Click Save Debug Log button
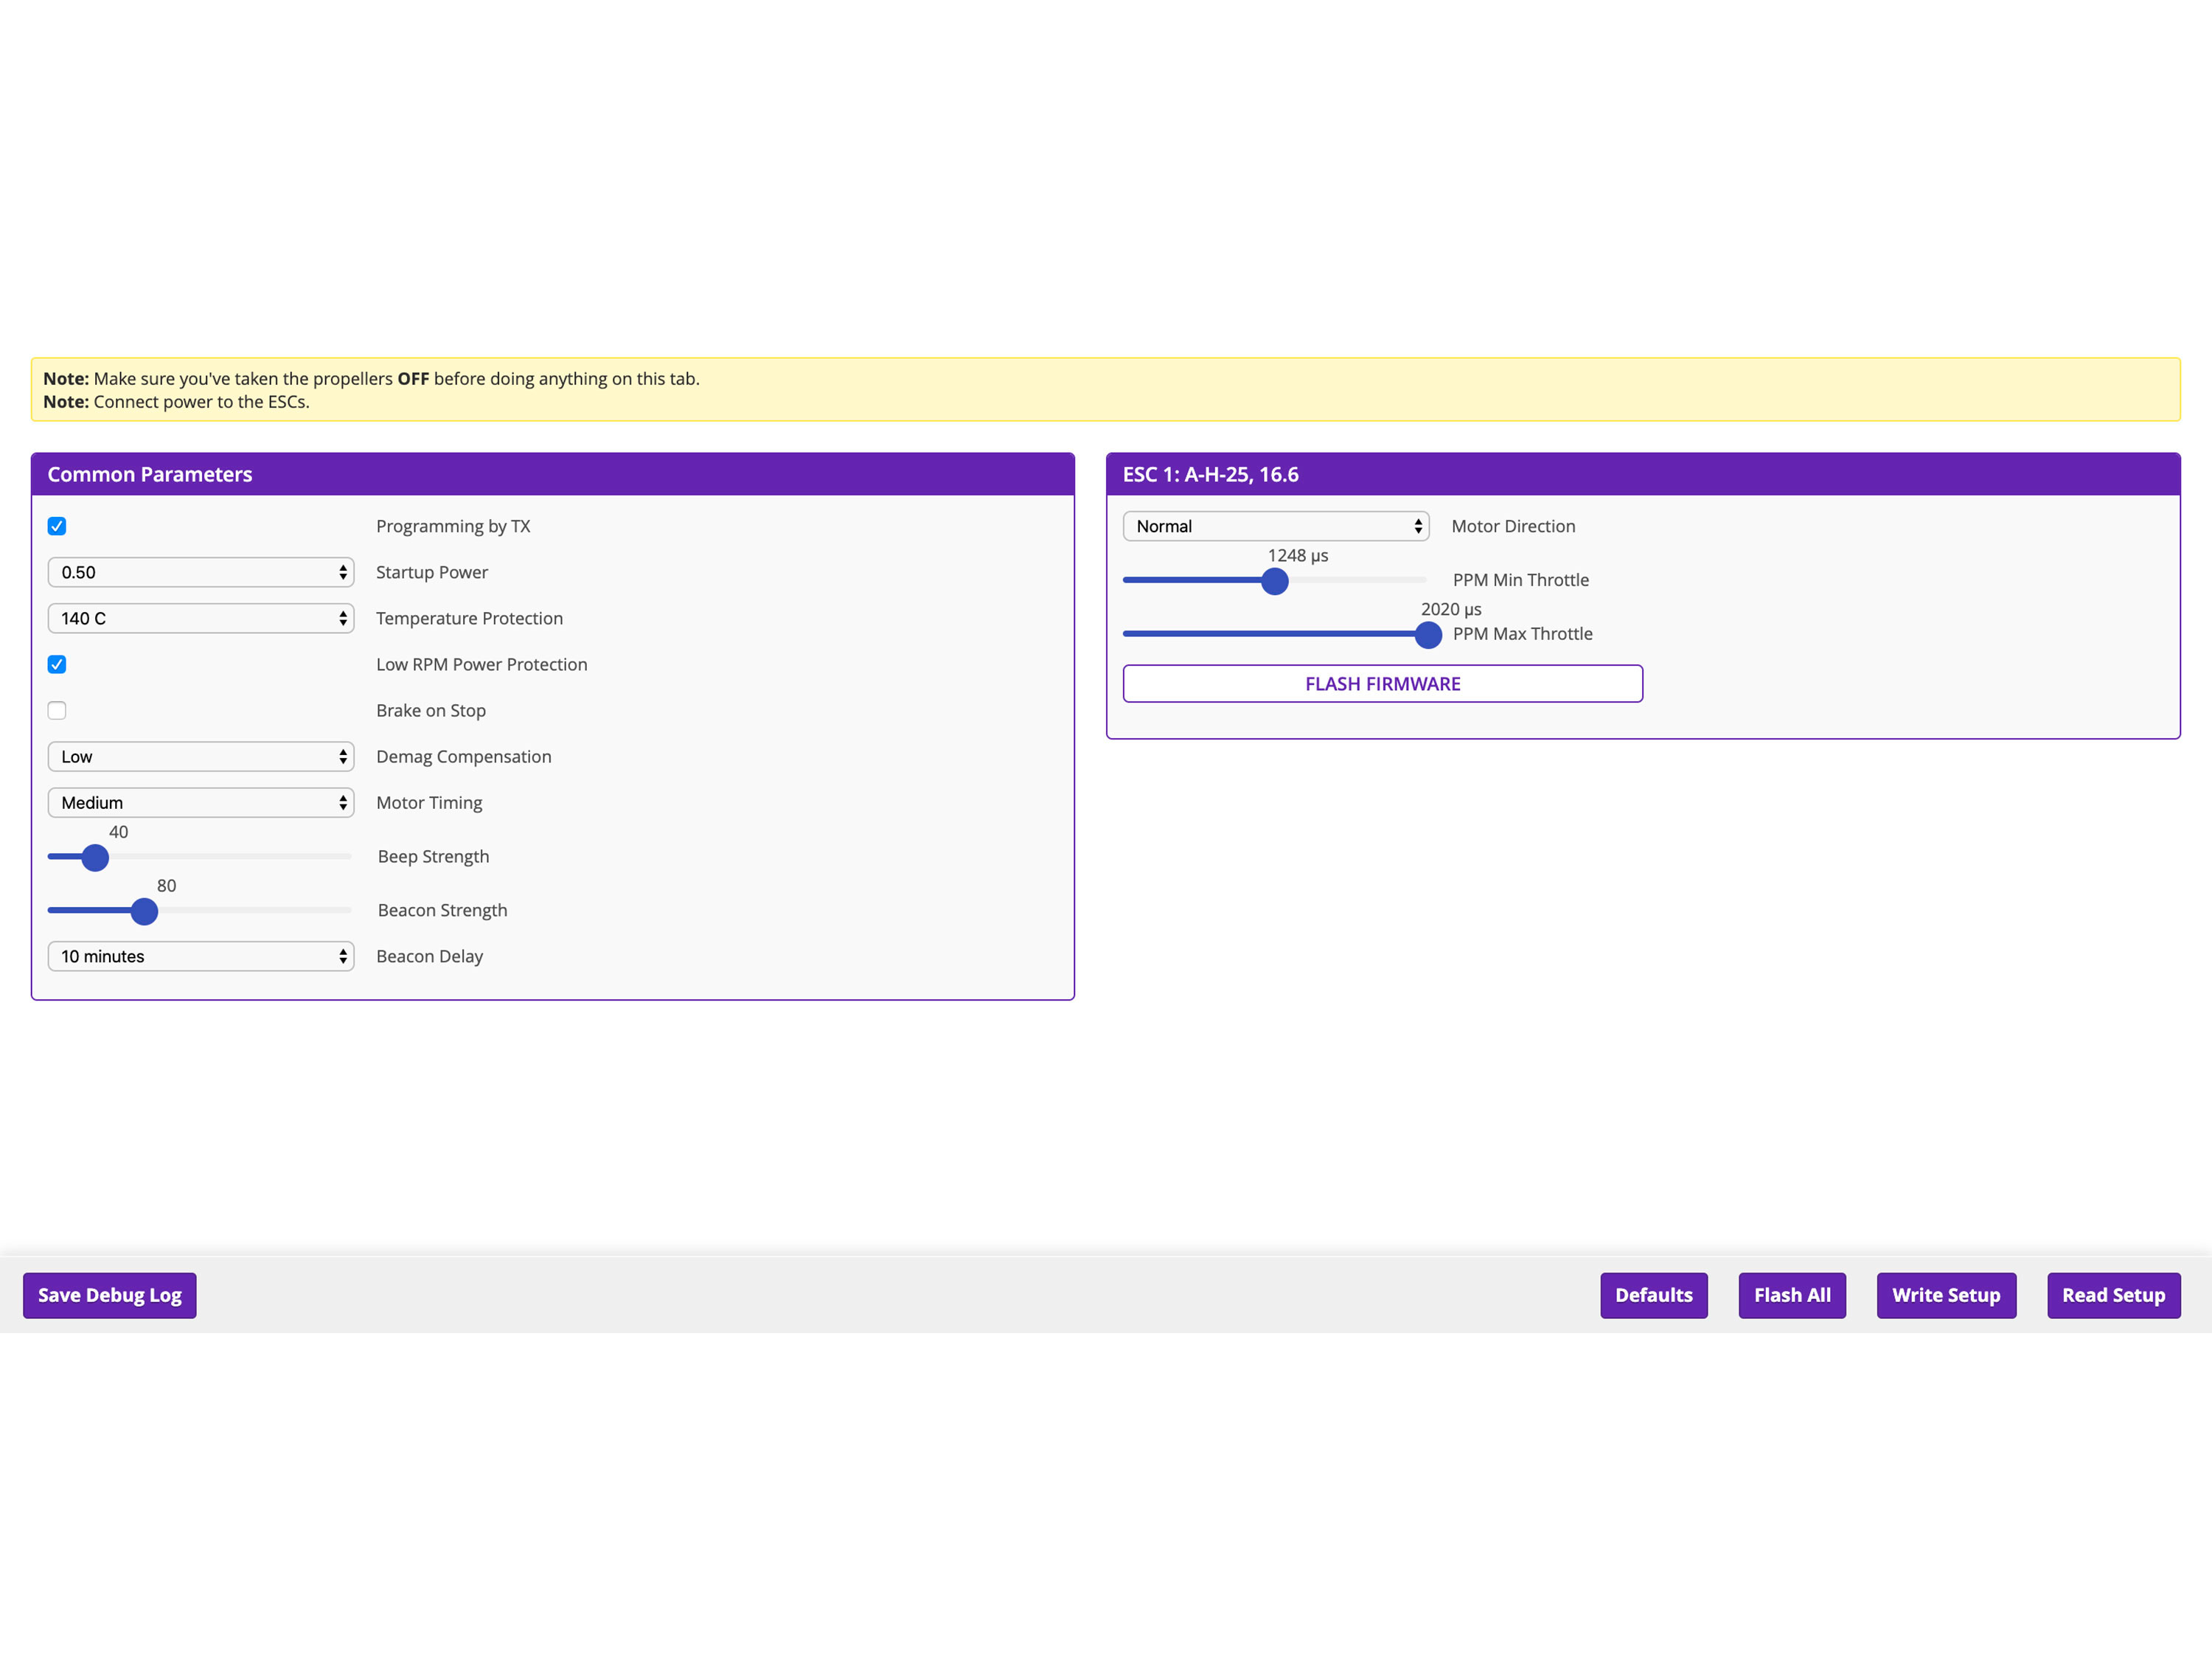The height and width of the screenshot is (1659, 2212). click(110, 1295)
